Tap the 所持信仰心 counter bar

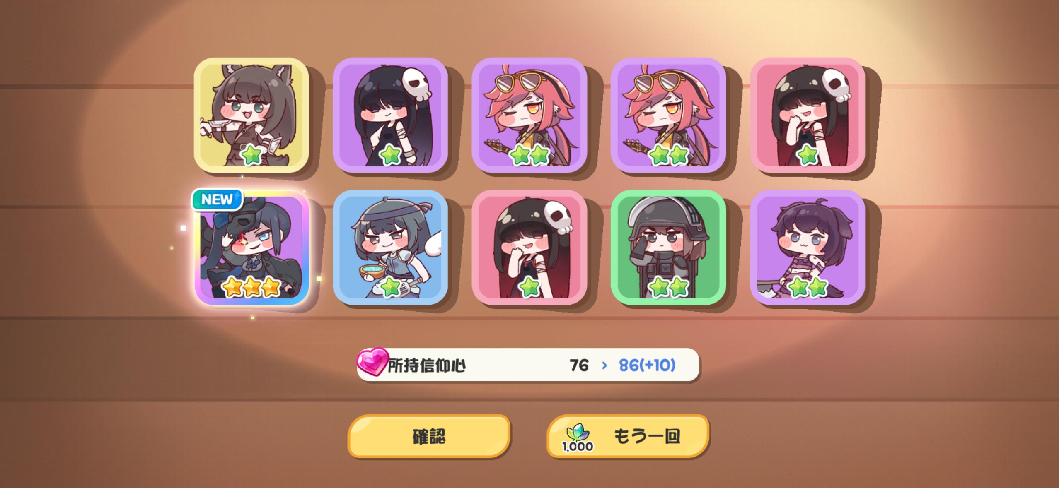(x=528, y=365)
